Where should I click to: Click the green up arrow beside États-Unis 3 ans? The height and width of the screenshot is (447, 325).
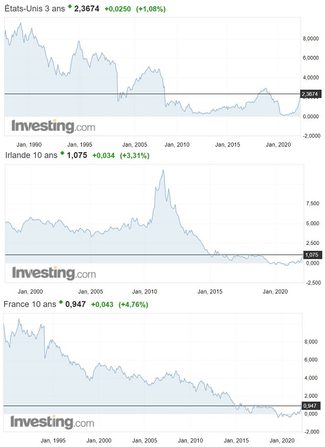click(69, 7)
